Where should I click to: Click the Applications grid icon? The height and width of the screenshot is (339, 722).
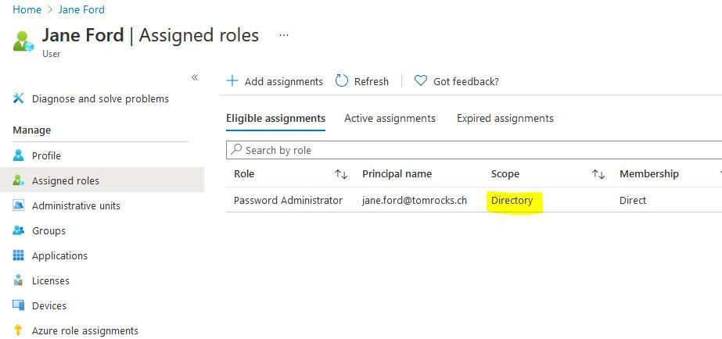[x=19, y=255]
